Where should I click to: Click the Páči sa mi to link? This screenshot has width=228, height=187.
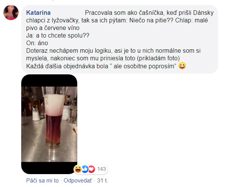[x=42, y=181]
